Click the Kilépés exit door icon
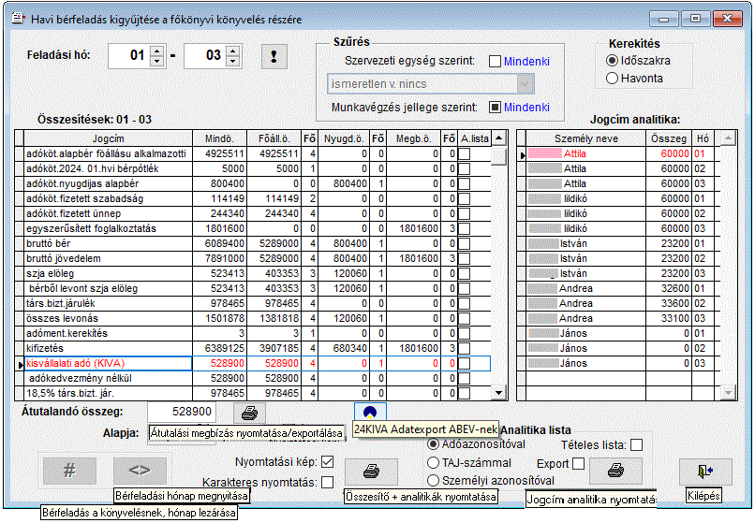The width and height of the screenshot is (755, 523). pyautogui.click(x=705, y=470)
